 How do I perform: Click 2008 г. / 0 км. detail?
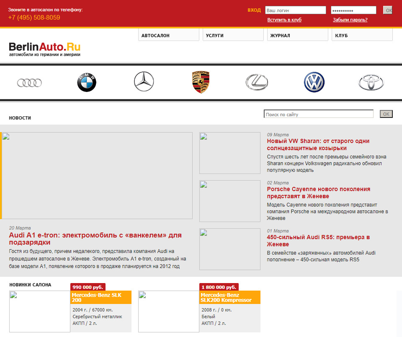click(x=216, y=310)
